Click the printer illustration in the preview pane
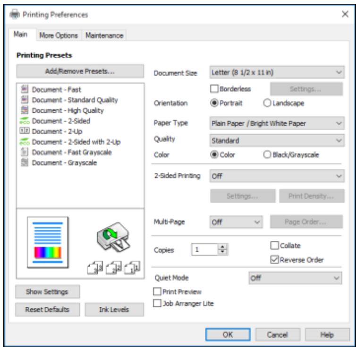Image resolution: width=357 pixels, height=347 pixels. tap(113, 237)
